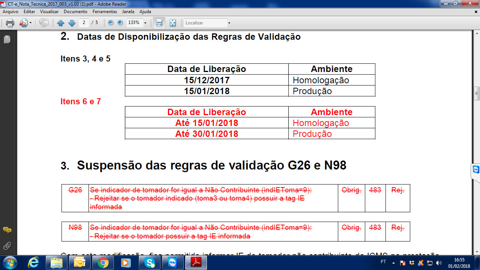Click Adobe Reader taskbar button
Screen dimensions: 480x270
[x=196, y=262]
